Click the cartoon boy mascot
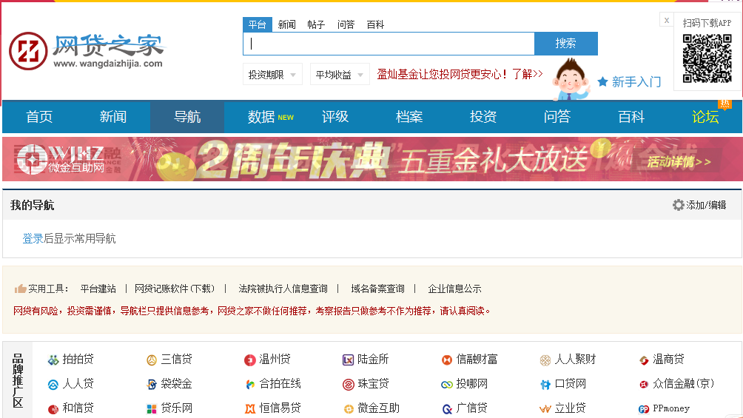The height and width of the screenshot is (418, 743). click(571, 79)
